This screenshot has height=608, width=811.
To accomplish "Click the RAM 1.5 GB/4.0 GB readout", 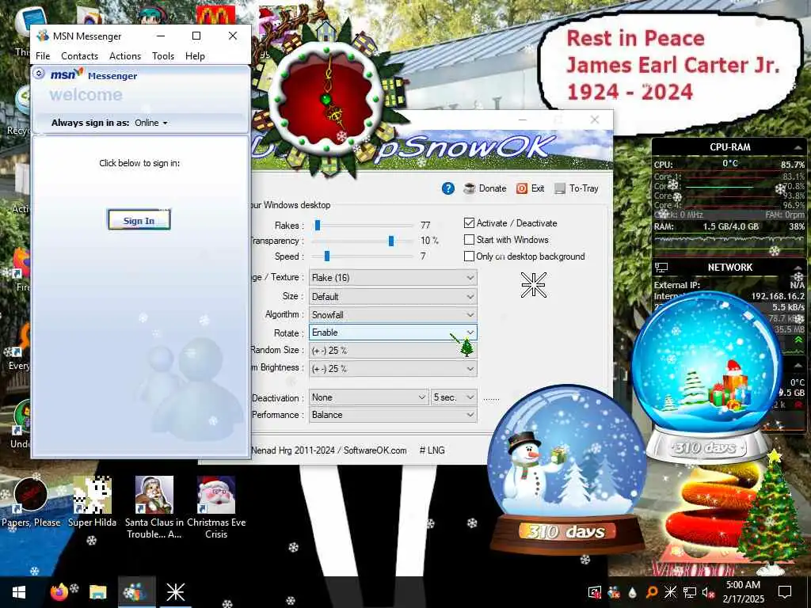I will 730,226.
